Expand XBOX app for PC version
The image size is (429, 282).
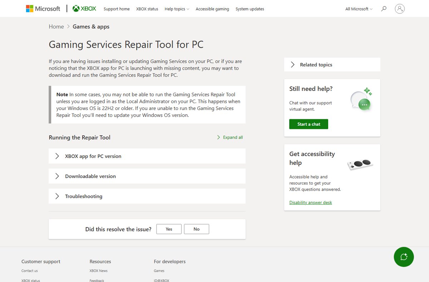click(147, 156)
